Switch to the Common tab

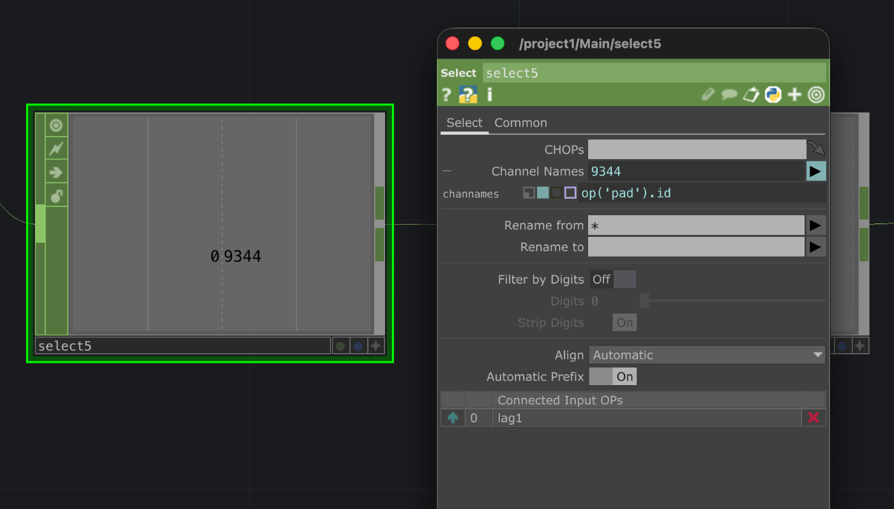tap(520, 123)
